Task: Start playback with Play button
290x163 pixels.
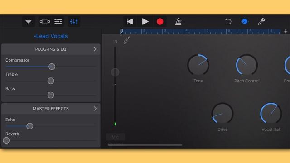Action: coord(145,22)
